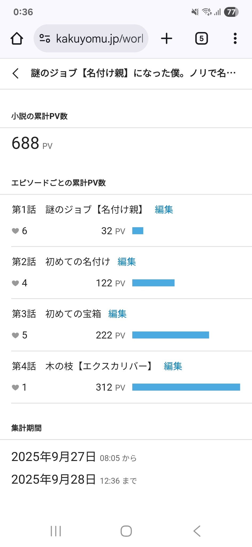Tap the heart icon for episode 2
This screenshot has height=547, width=252.
pos(15,283)
